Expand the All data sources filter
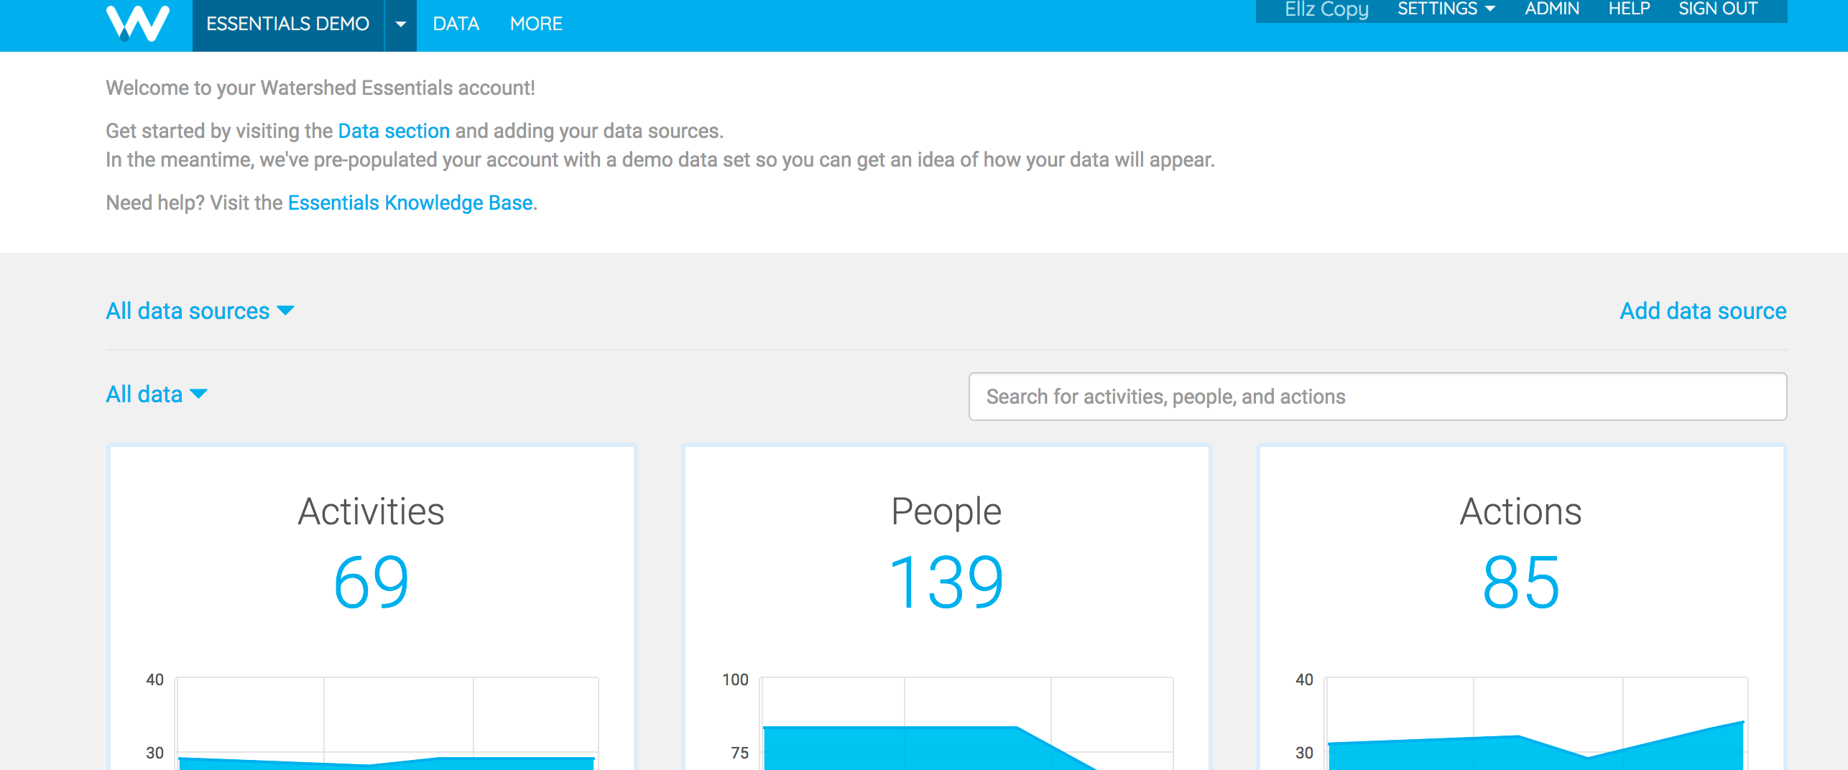The height and width of the screenshot is (770, 1848). [200, 311]
